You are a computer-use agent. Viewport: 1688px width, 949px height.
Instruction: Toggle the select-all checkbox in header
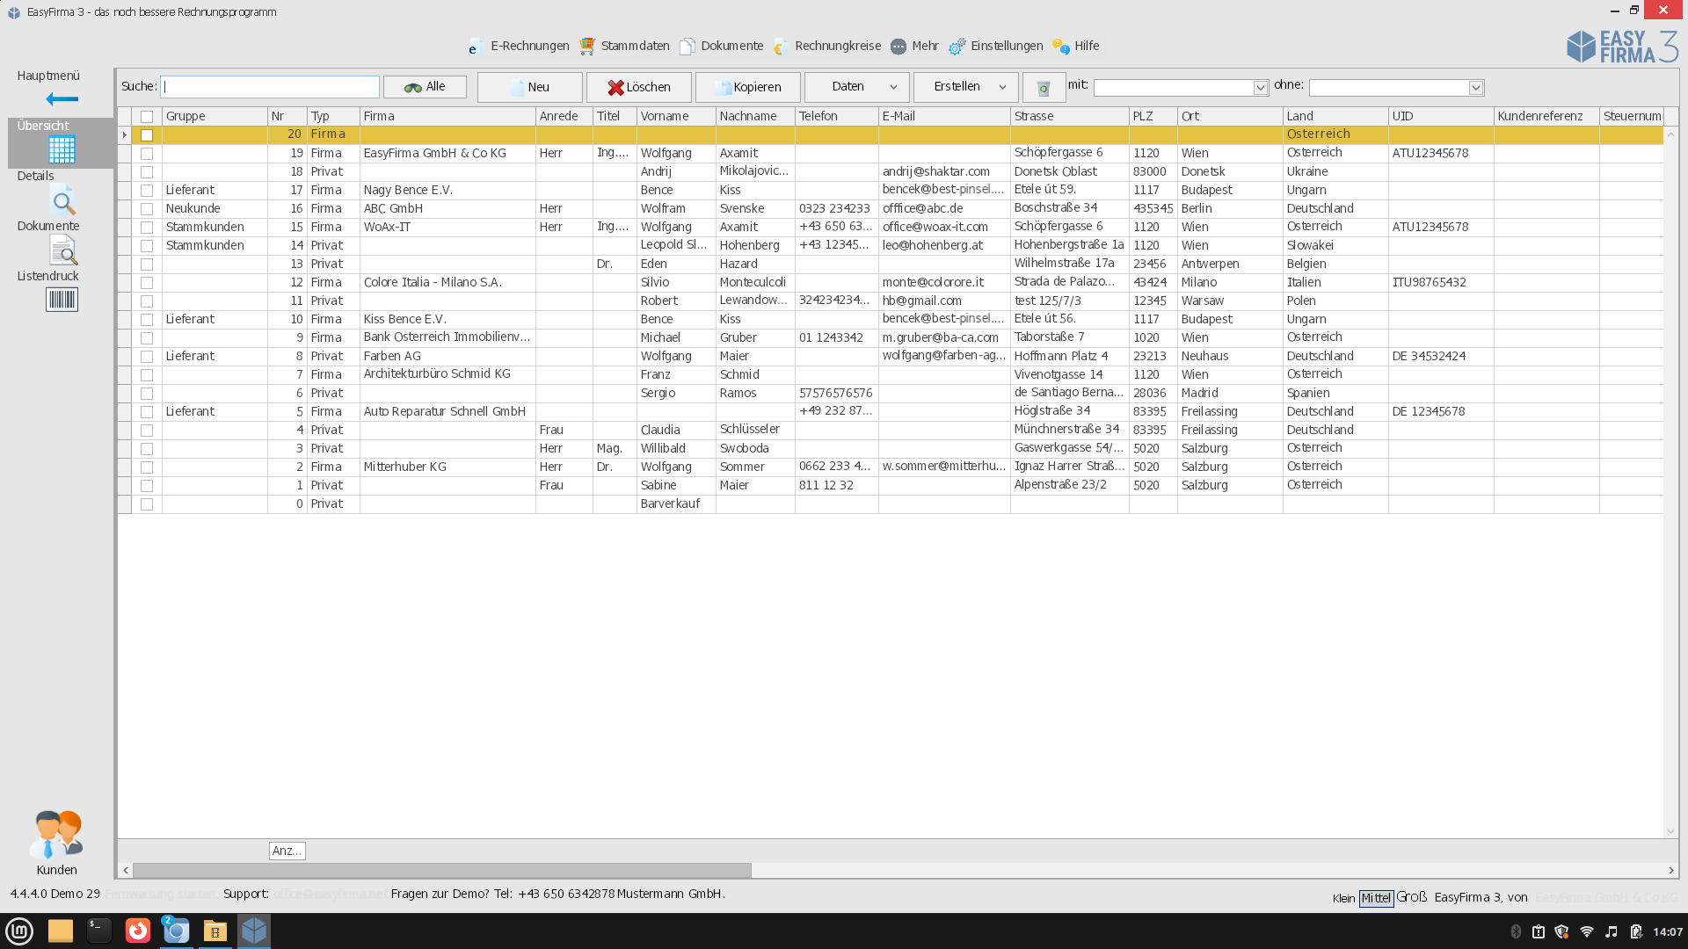[147, 117]
